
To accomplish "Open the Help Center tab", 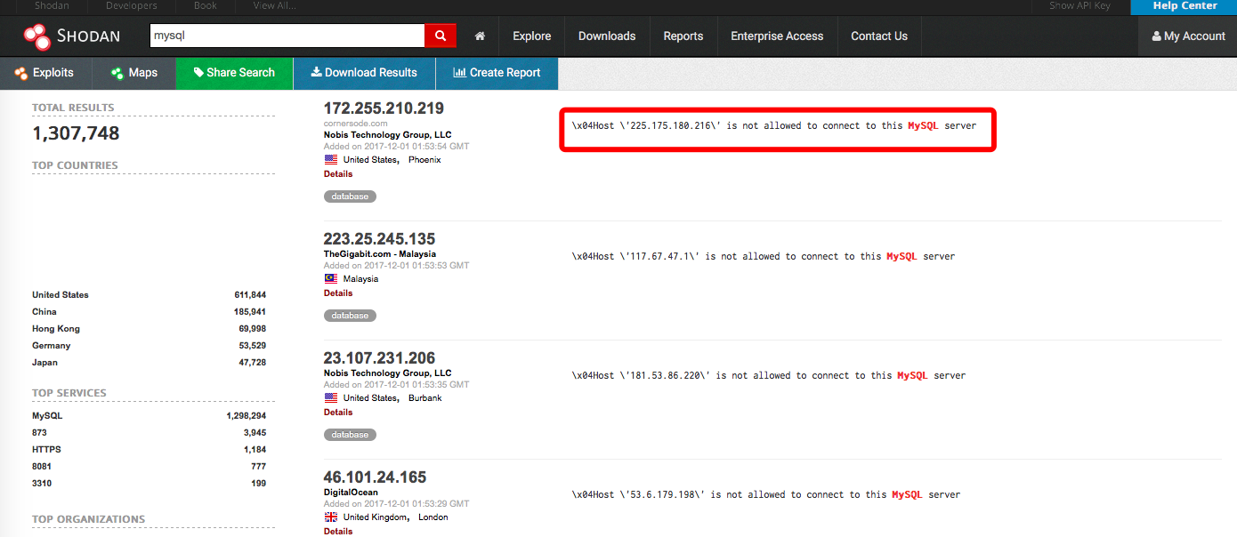I will (x=1184, y=6).
